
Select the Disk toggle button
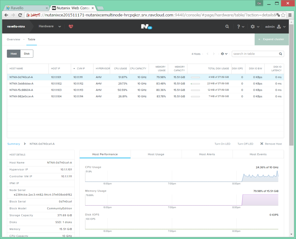point(27,54)
